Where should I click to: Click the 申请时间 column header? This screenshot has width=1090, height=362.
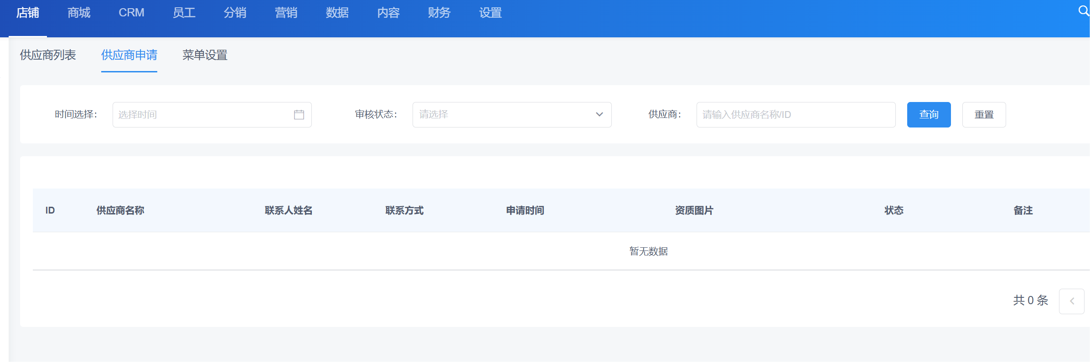(x=525, y=210)
